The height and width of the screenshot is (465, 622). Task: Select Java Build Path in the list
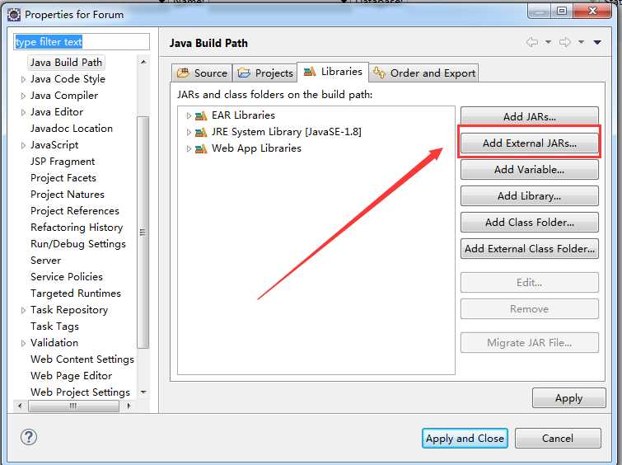pyautogui.click(x=66, y=63)
